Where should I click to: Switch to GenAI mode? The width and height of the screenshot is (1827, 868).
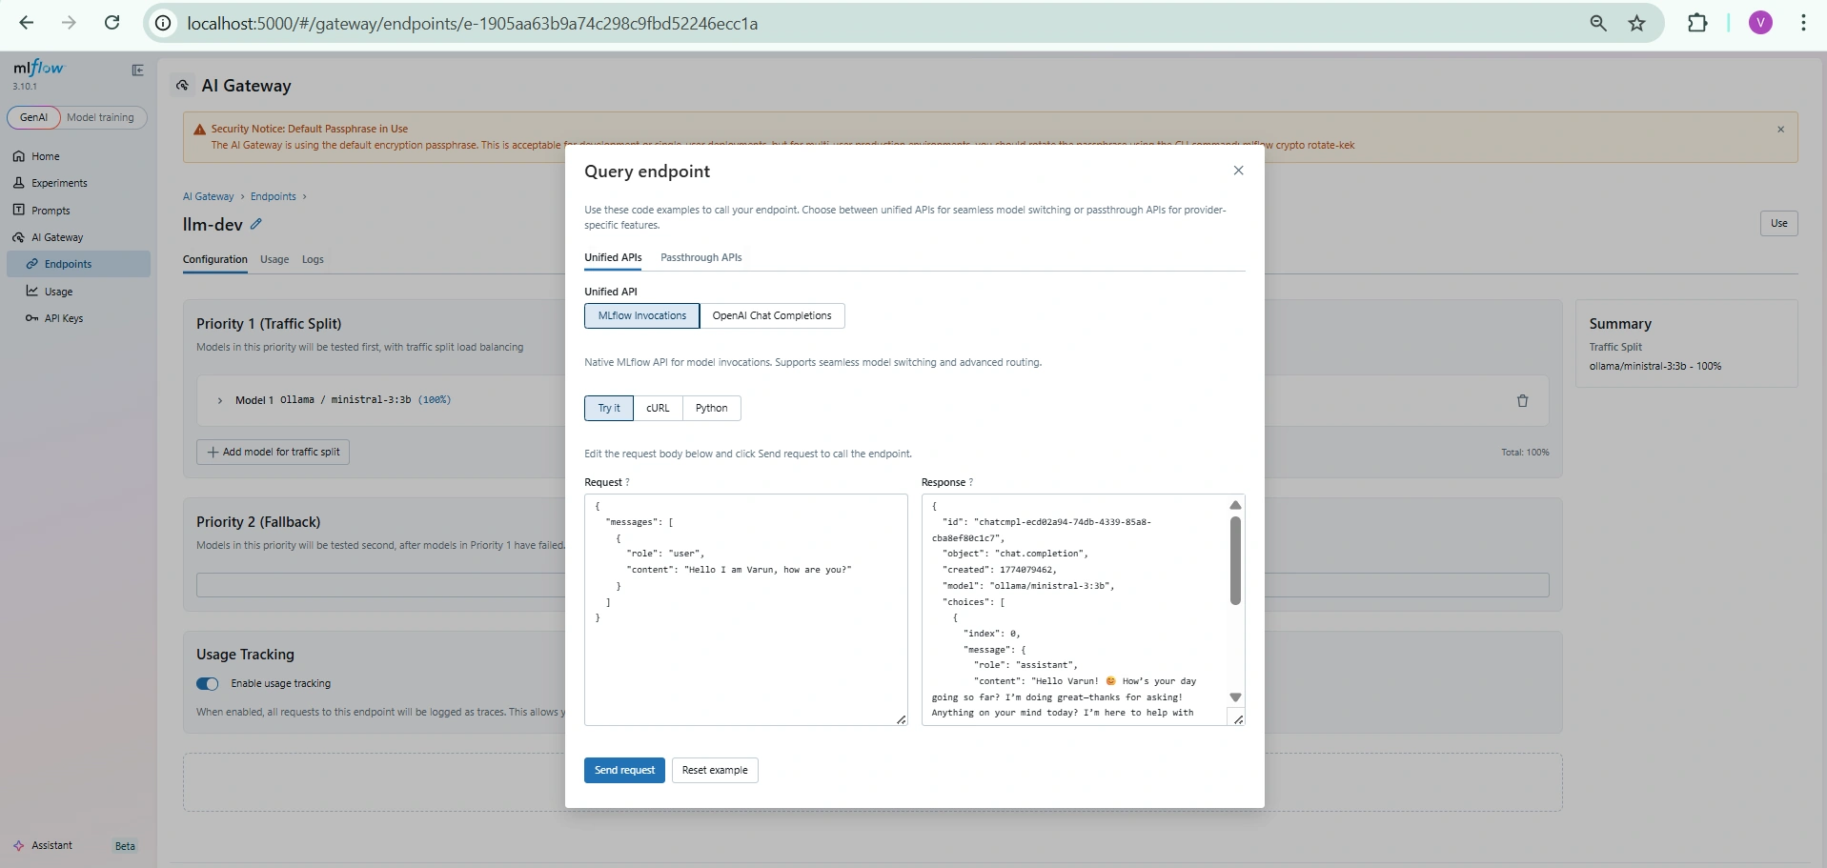coord(33,117)
